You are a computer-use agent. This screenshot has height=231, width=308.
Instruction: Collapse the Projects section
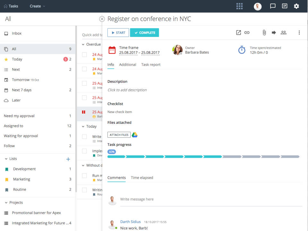click(x=6, y=202)
